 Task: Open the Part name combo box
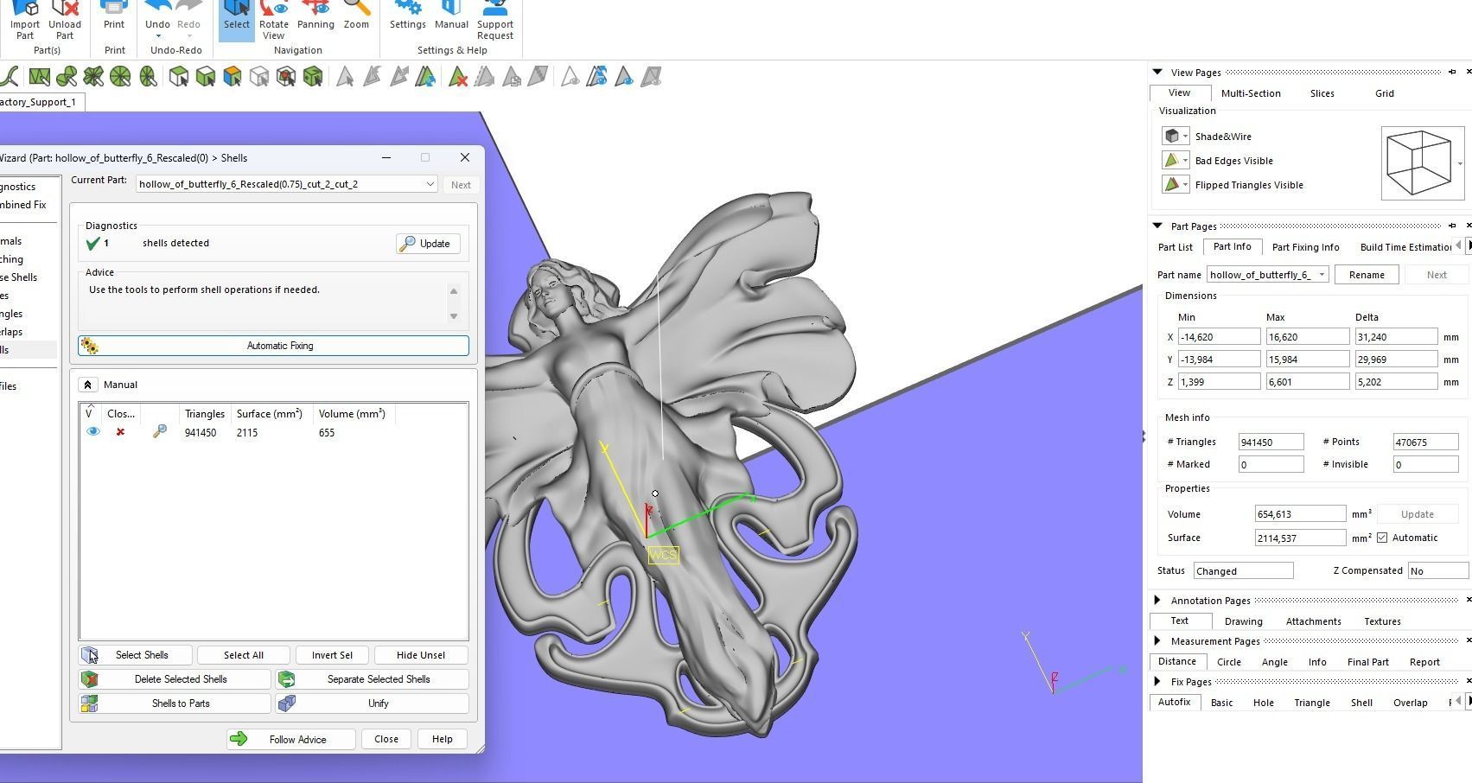pyautogui.click(x=1321, y=275)
